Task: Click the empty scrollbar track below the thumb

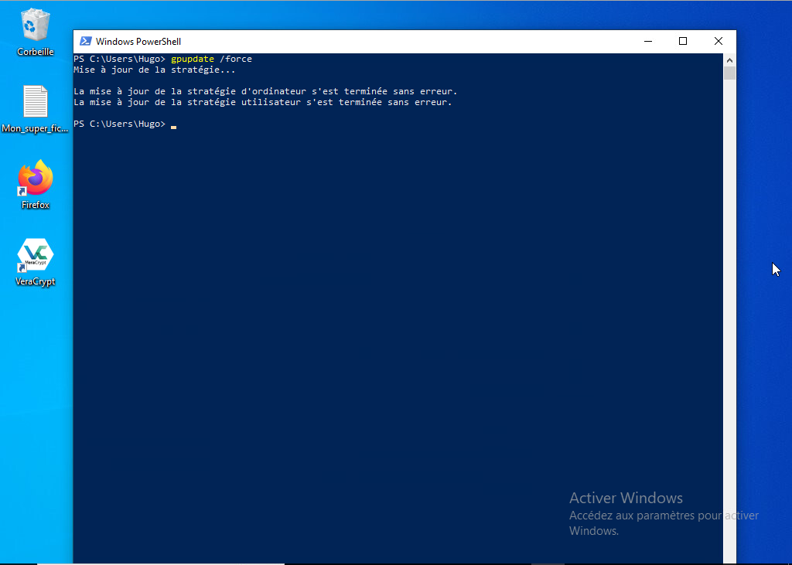Action: (x=729, y=309)
